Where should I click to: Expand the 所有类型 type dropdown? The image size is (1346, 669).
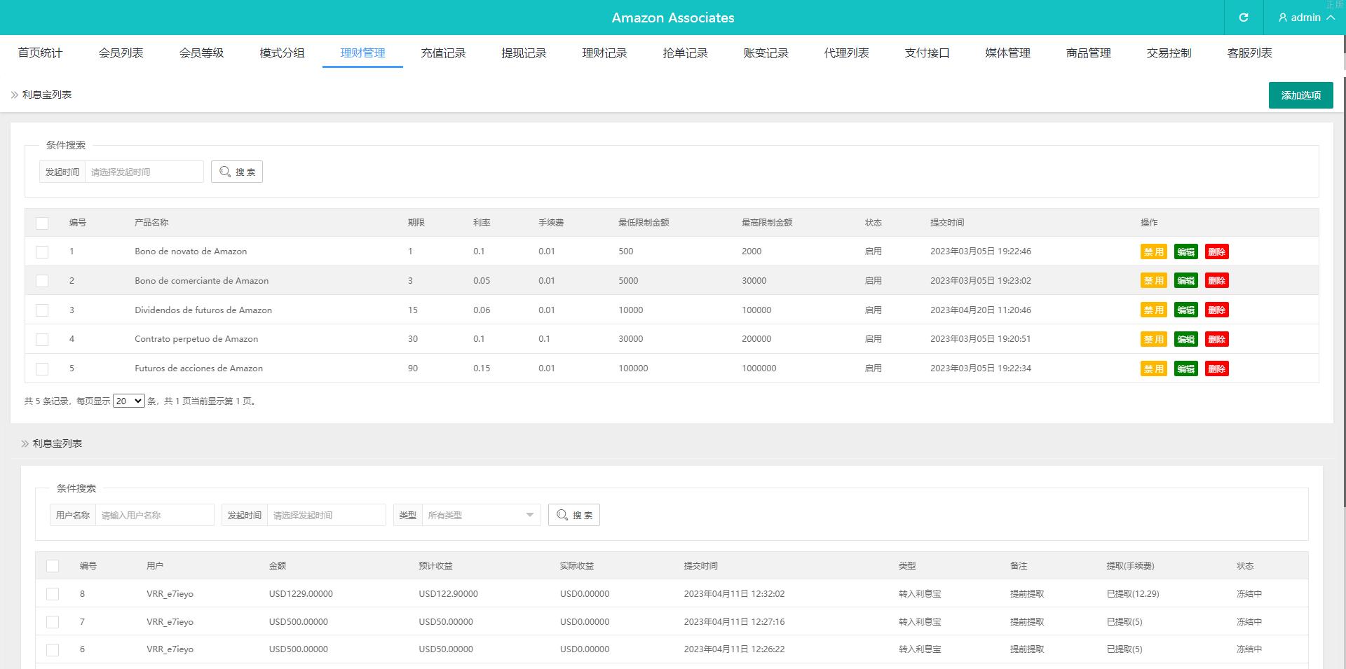(481, 515)
